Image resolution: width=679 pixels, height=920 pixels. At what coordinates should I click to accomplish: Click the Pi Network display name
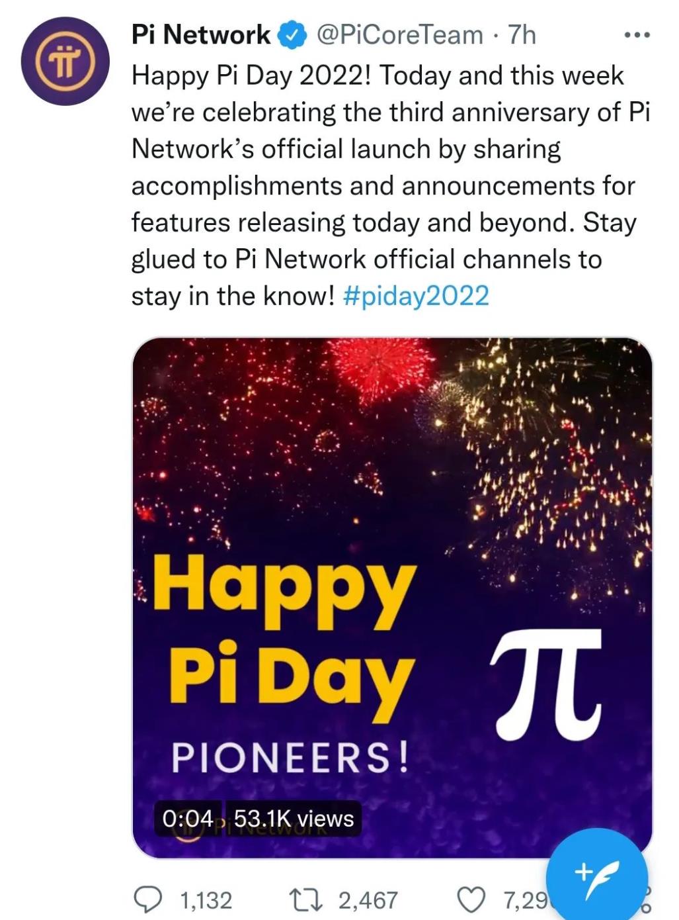201,34
